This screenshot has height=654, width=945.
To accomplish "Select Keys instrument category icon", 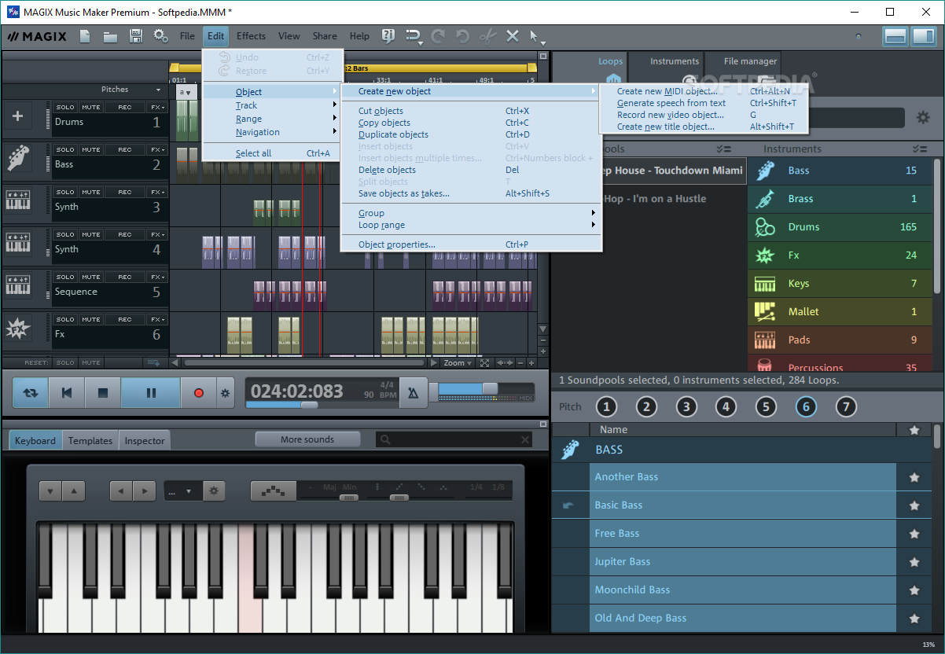I will [x=765, y=284].
